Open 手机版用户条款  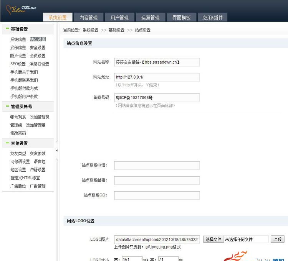[24, 97]
